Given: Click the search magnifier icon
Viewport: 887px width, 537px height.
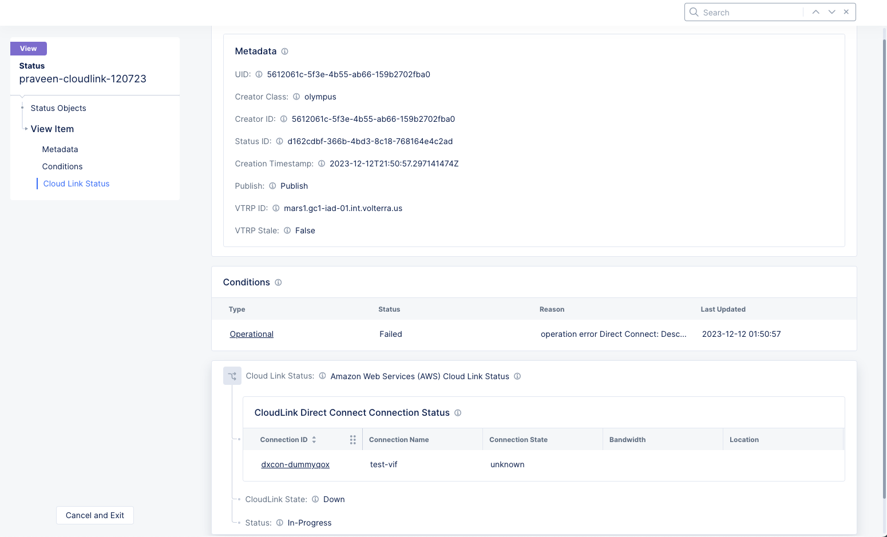Looking at the screenshot, I should point(694,12).
